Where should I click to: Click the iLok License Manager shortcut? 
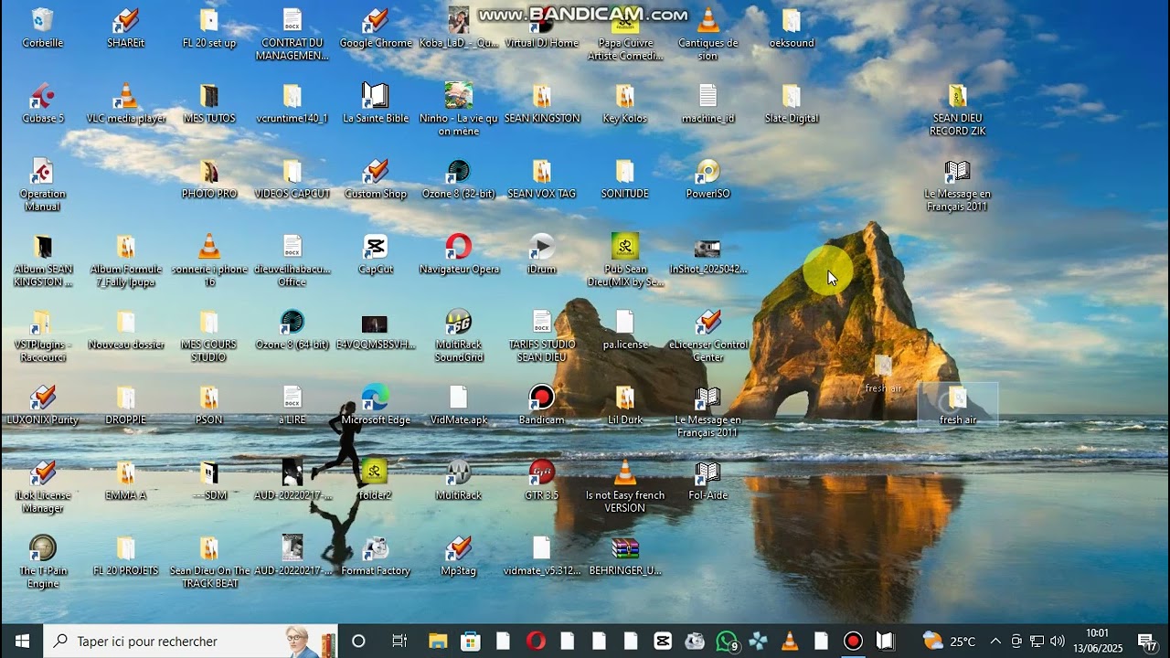[42, 486]
